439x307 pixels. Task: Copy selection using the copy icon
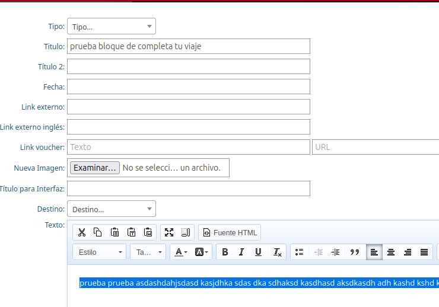(x=98, y=232)
